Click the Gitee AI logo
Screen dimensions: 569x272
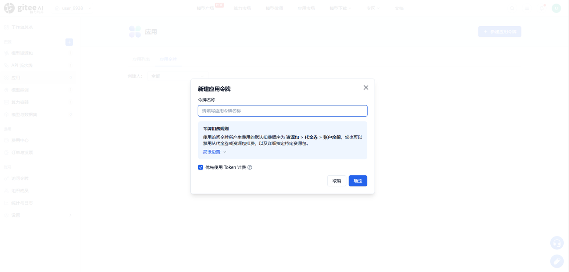pos(24,8)
